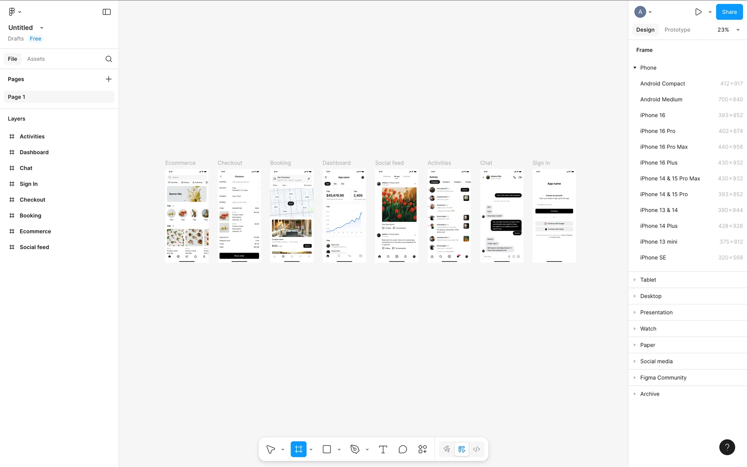Expand the Tablet frame presets
747x467 pixels.
pos(648,280)
